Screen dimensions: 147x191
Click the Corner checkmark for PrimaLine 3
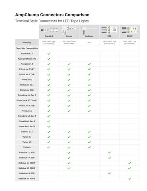click(69, 80)
